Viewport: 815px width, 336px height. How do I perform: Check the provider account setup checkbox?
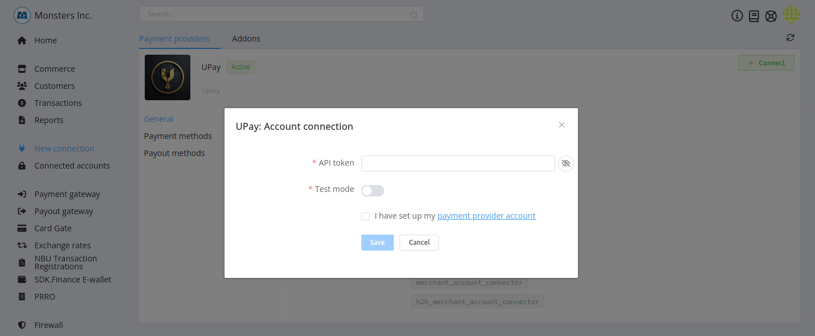tap(365, 216)
